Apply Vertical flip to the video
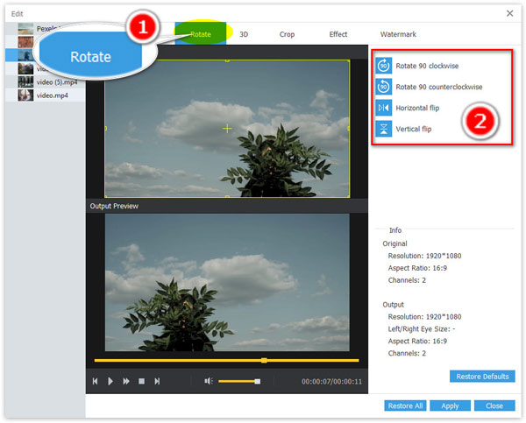The width and height of the screenshot is (526, 423). click(x=384, y=129)
